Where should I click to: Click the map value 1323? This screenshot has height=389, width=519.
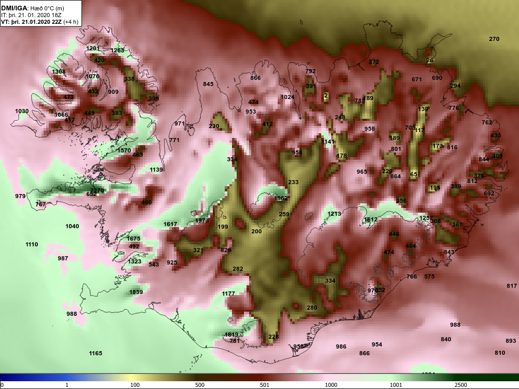(135, 261)
